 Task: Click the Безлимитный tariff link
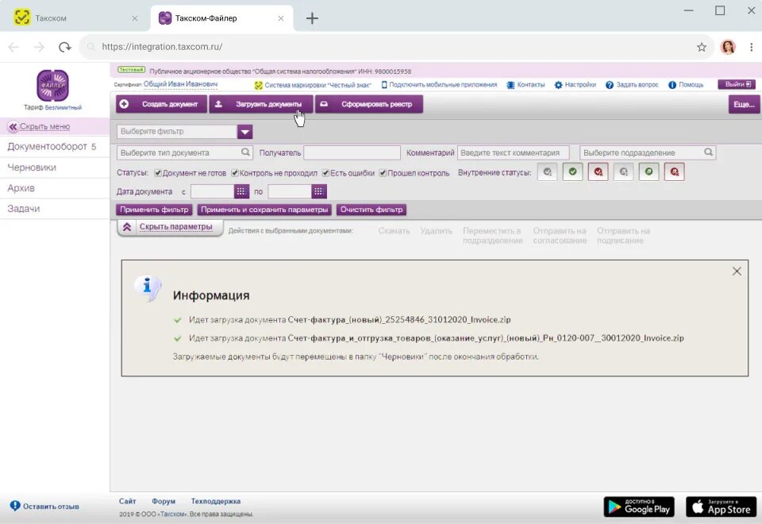click(63, 107)
